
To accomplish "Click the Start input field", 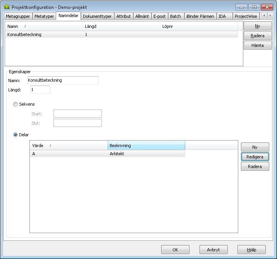I will coord(77,113).
